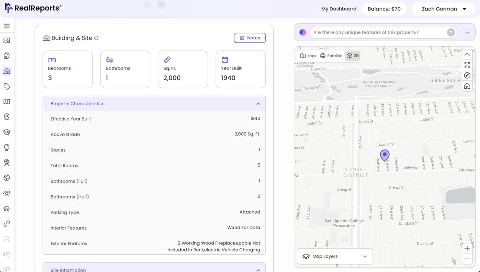Collapse the Property Characteristics section
Screen dimensions: 480x272
coord(258,104)
